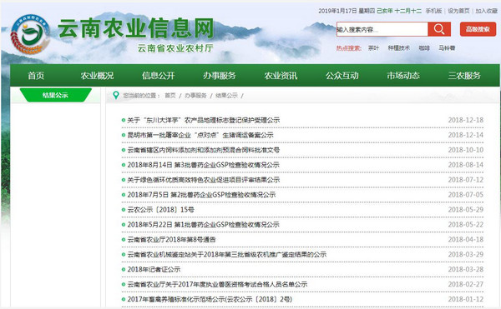Click breadcrumb link 首页

170,96
